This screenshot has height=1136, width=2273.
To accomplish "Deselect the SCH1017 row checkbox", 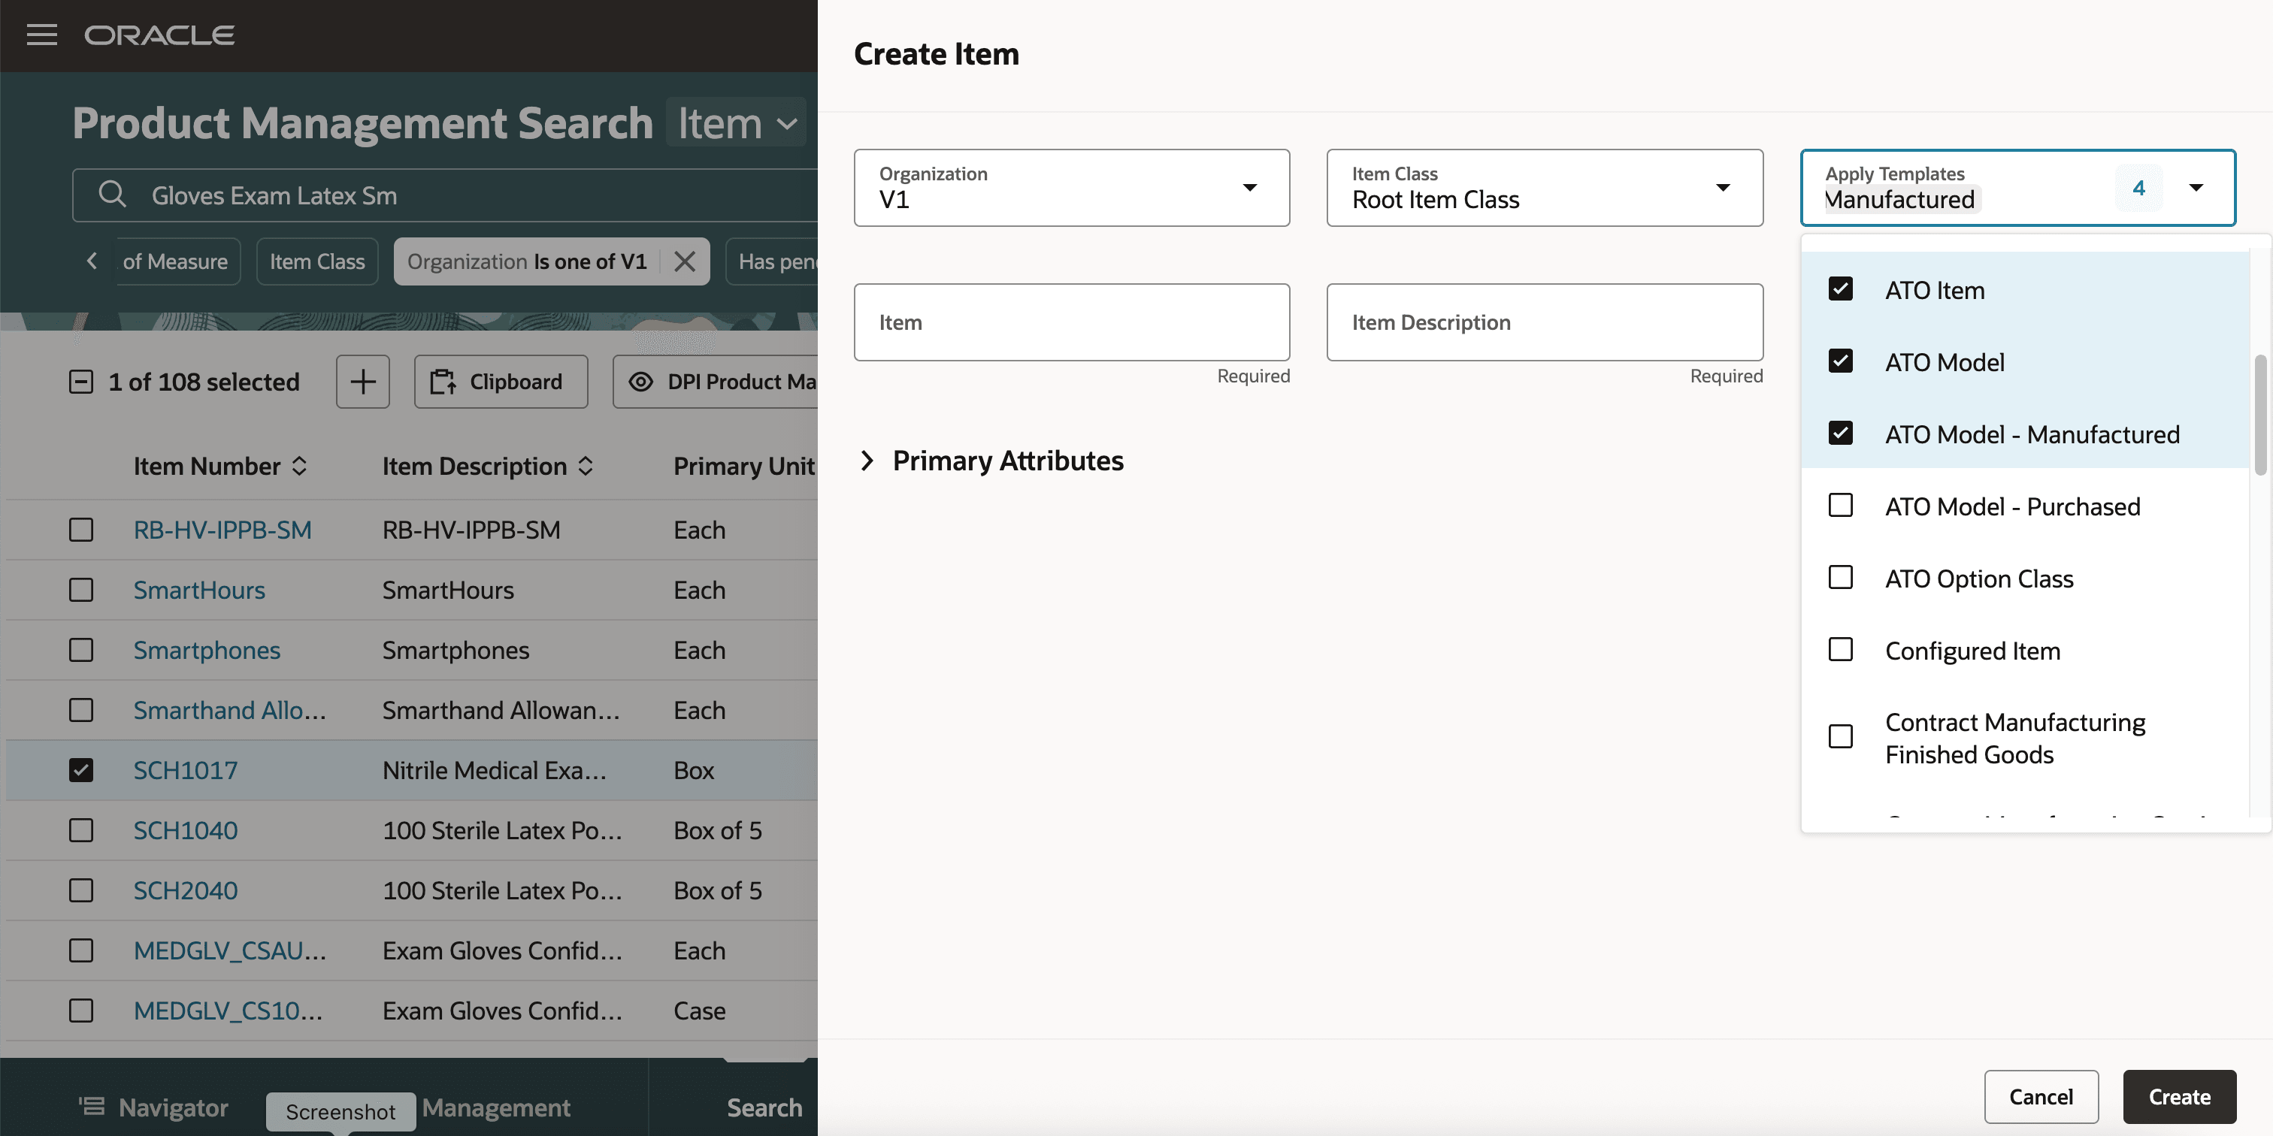I will (81, 770).
